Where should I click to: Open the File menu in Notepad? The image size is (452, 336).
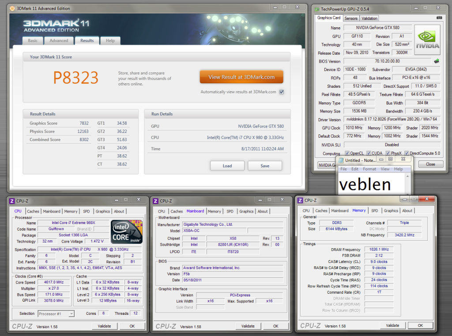click(343, 169)
